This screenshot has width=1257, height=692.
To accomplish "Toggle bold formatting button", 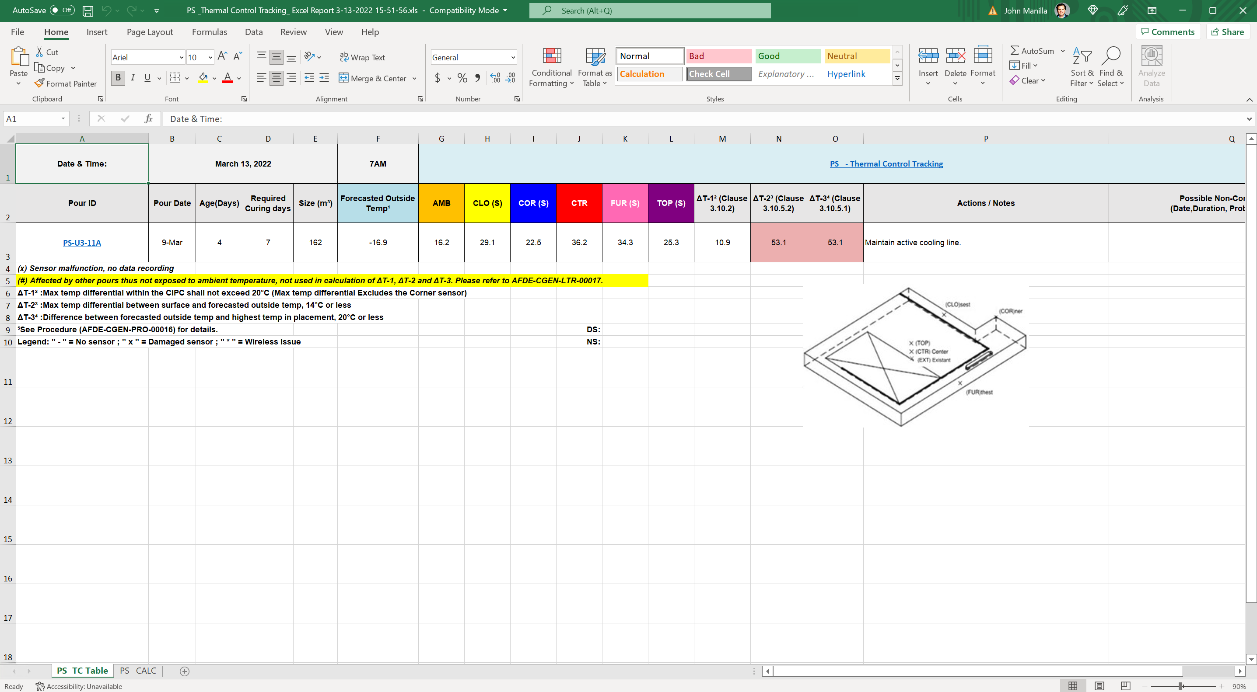I will tap(118, 78).
